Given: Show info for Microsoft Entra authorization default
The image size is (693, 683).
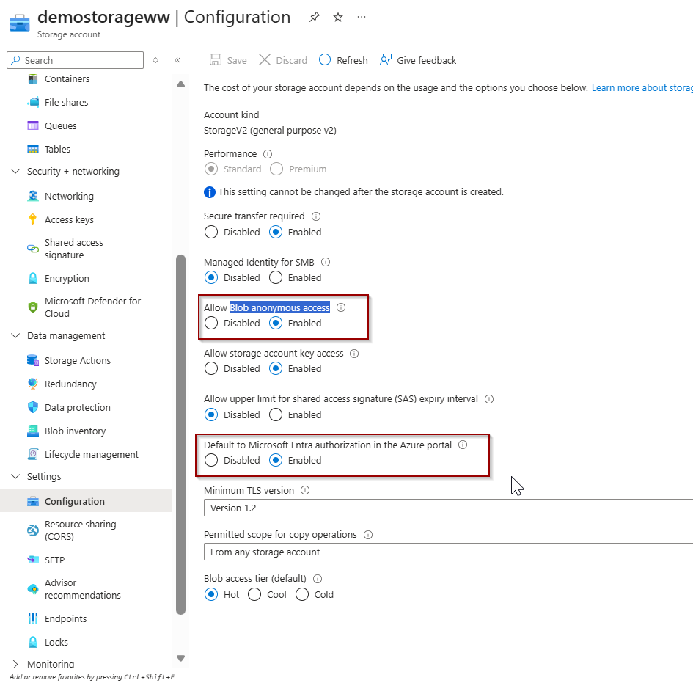Looking at the screenshot, I should [x=463, y=445].
